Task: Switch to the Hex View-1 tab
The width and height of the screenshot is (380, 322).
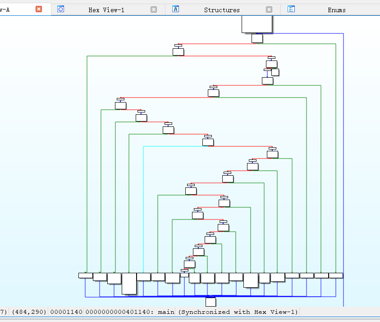Action: coord(106,10)
